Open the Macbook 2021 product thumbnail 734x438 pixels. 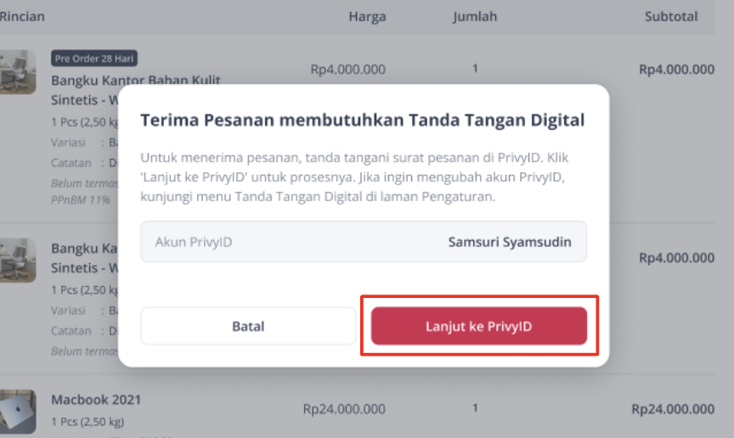[17, 412]
